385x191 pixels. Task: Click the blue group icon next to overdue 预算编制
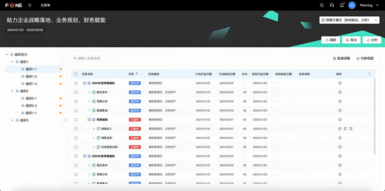[x=94, y=120]
